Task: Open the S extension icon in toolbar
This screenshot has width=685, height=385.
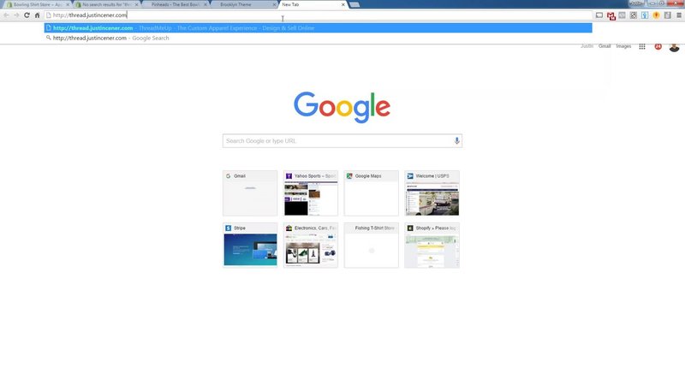Action: pyautogui.click(x=634, y=15)
